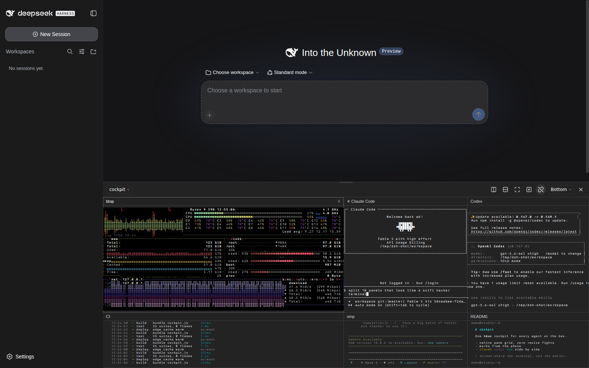The height and width of the screenshot is (368, 589).
Task: Click the Codex 'model:' settings line
Action: point(526,254)
